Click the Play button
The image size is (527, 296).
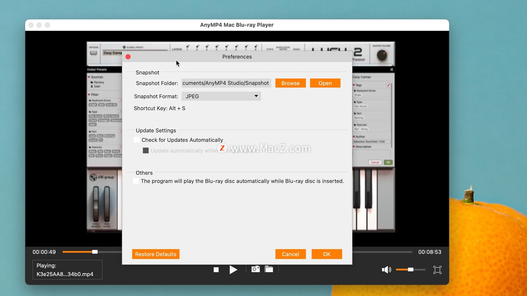pyautogui.click(x=233, y=270)
